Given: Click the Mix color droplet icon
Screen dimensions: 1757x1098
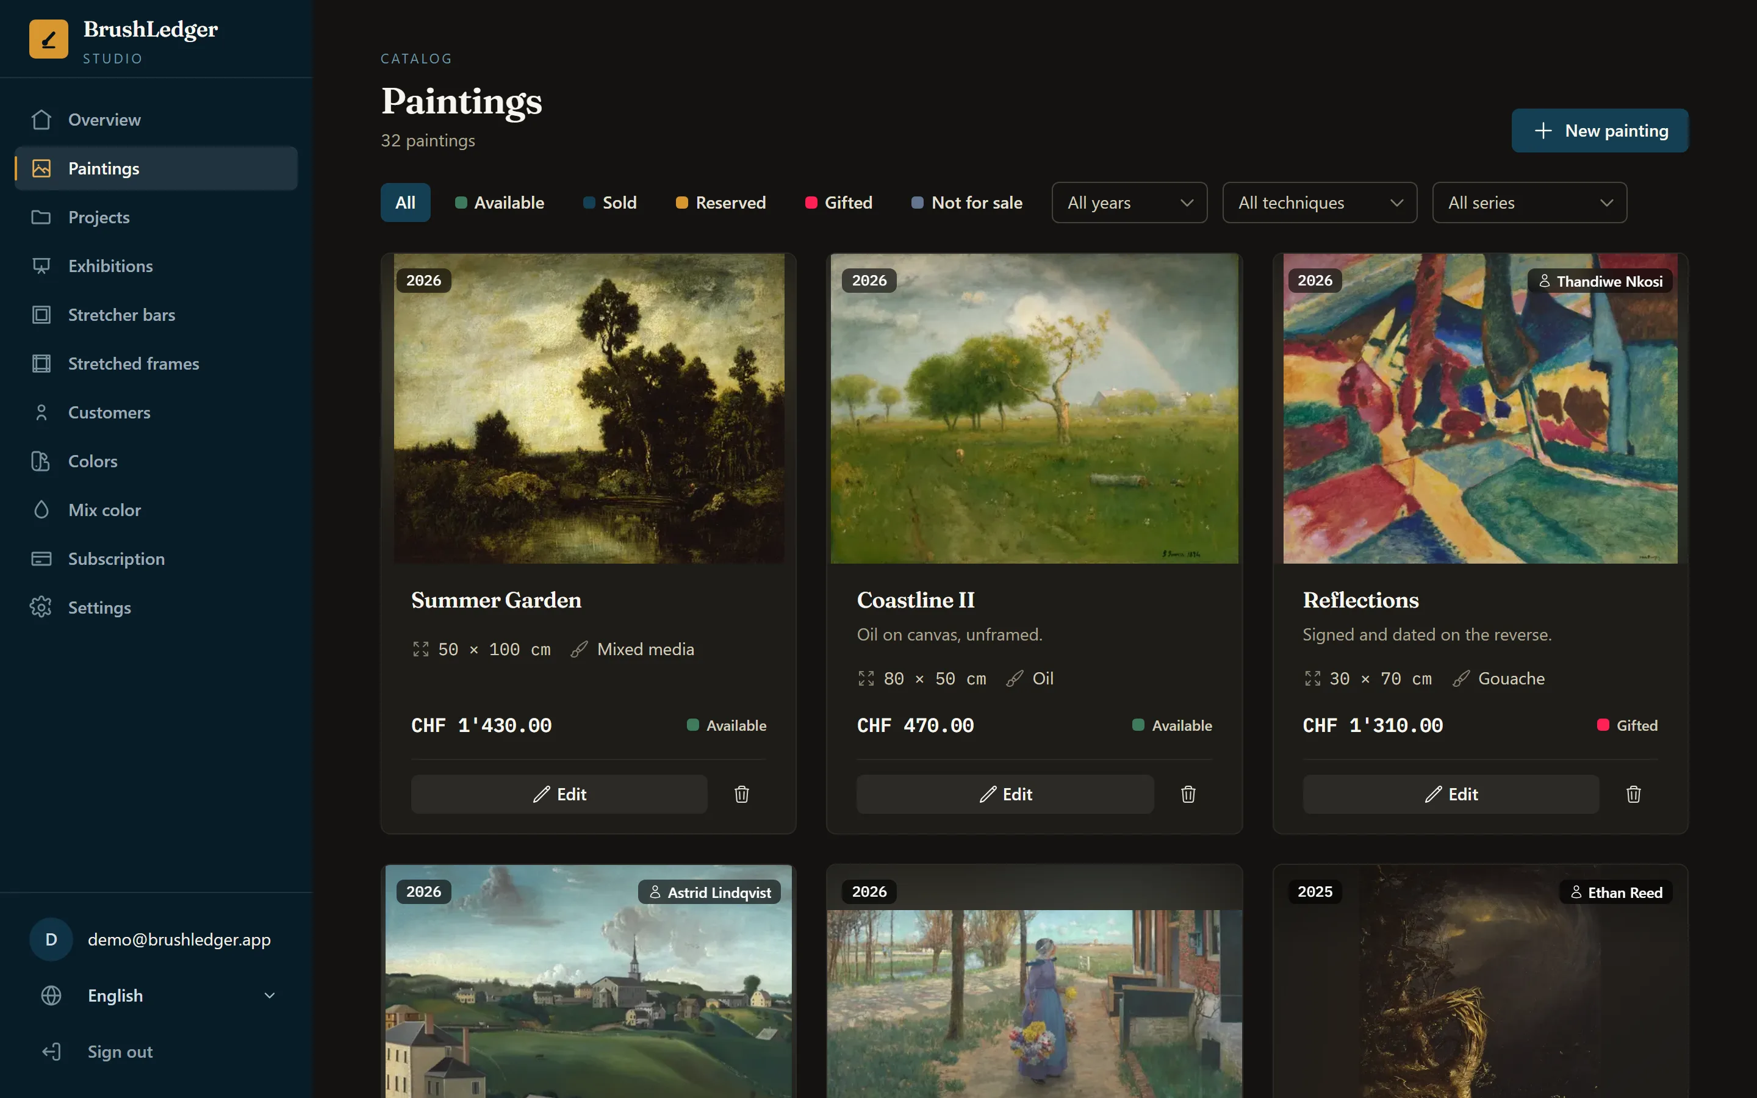Looking at the screenshot, I should [41, 510].
